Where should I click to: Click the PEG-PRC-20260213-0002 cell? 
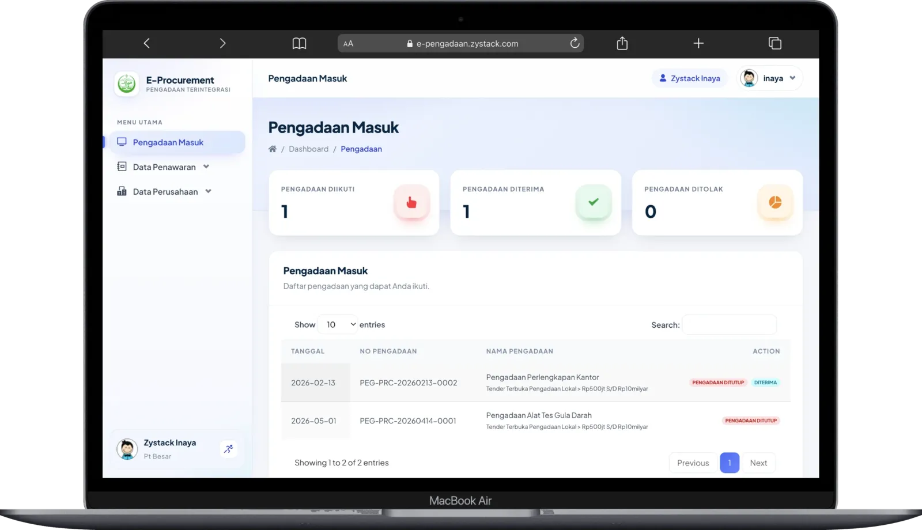(x=409, y=383)
